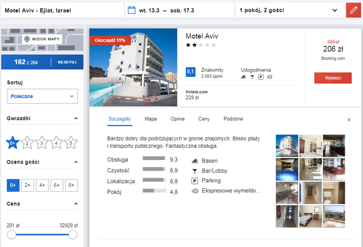Screen dimensions: 363x247
Task: Open Widok Mapy map view
Action: (x=42, y=39)
